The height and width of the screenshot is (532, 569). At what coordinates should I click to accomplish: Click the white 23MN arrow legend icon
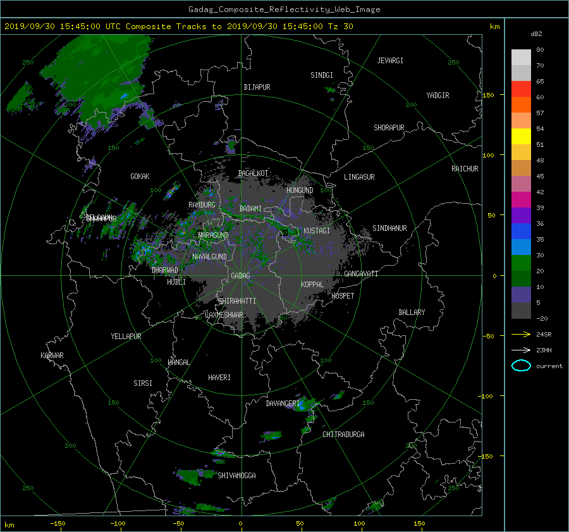(x=521, y=350)
